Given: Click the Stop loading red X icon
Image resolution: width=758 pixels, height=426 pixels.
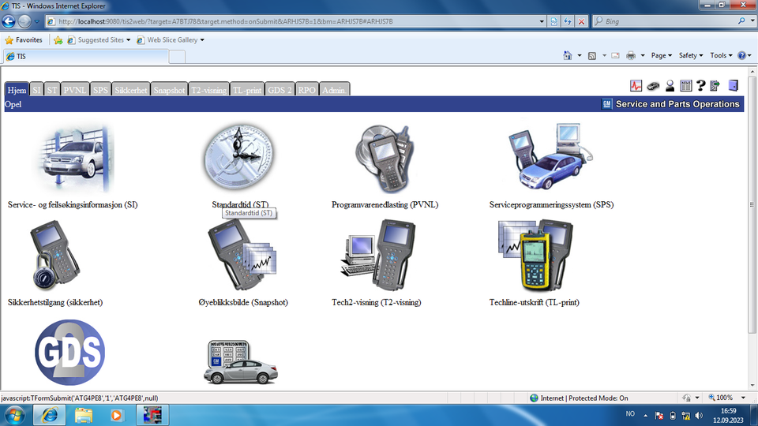Looking at the screenshot, I should pyautogui.click(x=582, y=21).
